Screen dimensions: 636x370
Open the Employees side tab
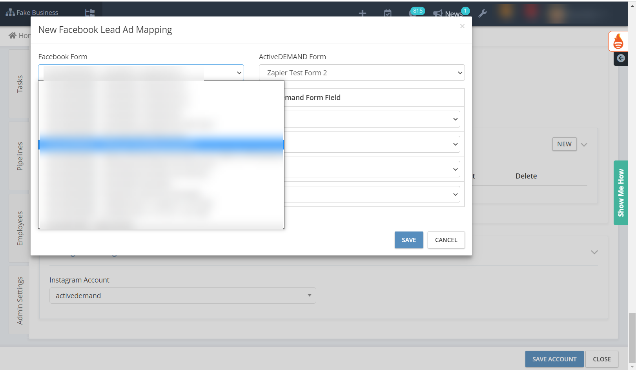(19, 228)
